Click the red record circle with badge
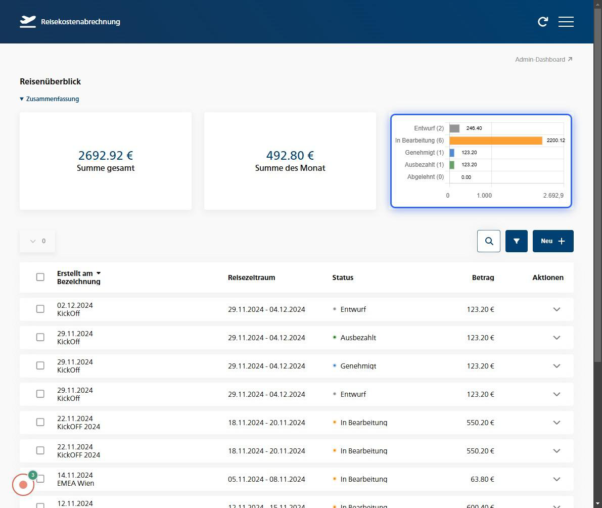Screen dimensions: 602x508 click(x=23, y=485)
